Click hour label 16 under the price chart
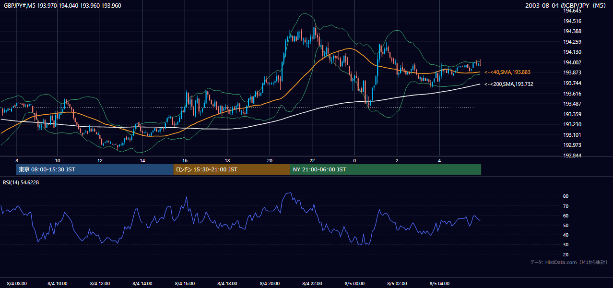Viewport: 613px width, 288px height. [185, 160]
